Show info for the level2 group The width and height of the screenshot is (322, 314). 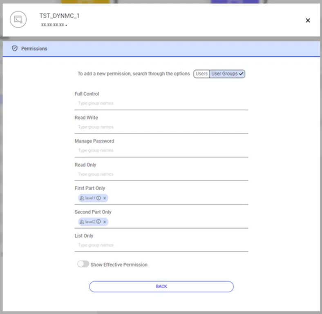(x=98, y=222)
